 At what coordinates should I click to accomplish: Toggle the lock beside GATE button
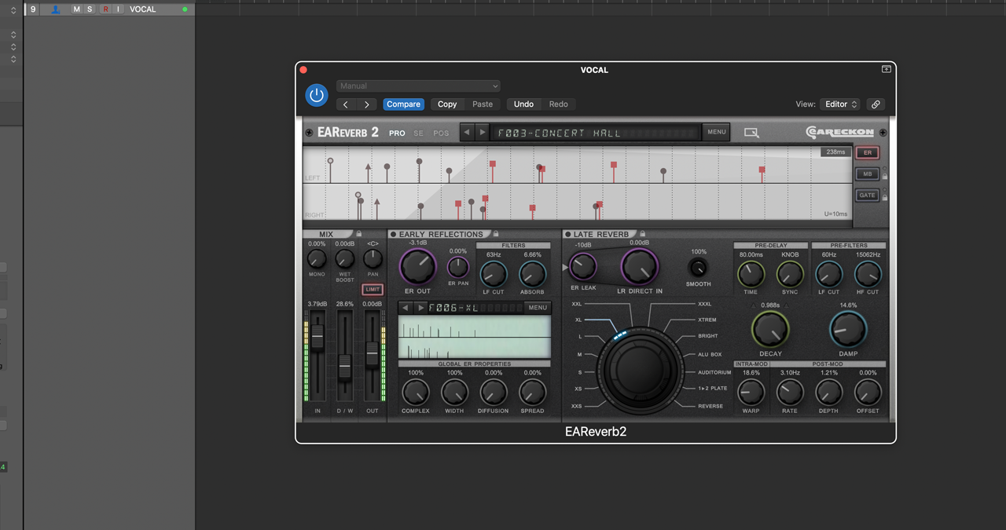click(x=885, y=197)
